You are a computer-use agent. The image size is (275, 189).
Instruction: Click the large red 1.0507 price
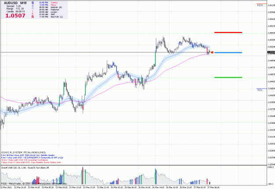[15, 15]
